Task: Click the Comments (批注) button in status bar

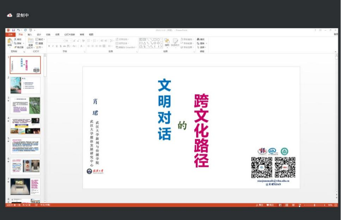Action: pyautogui.click(x=270, y=205)
